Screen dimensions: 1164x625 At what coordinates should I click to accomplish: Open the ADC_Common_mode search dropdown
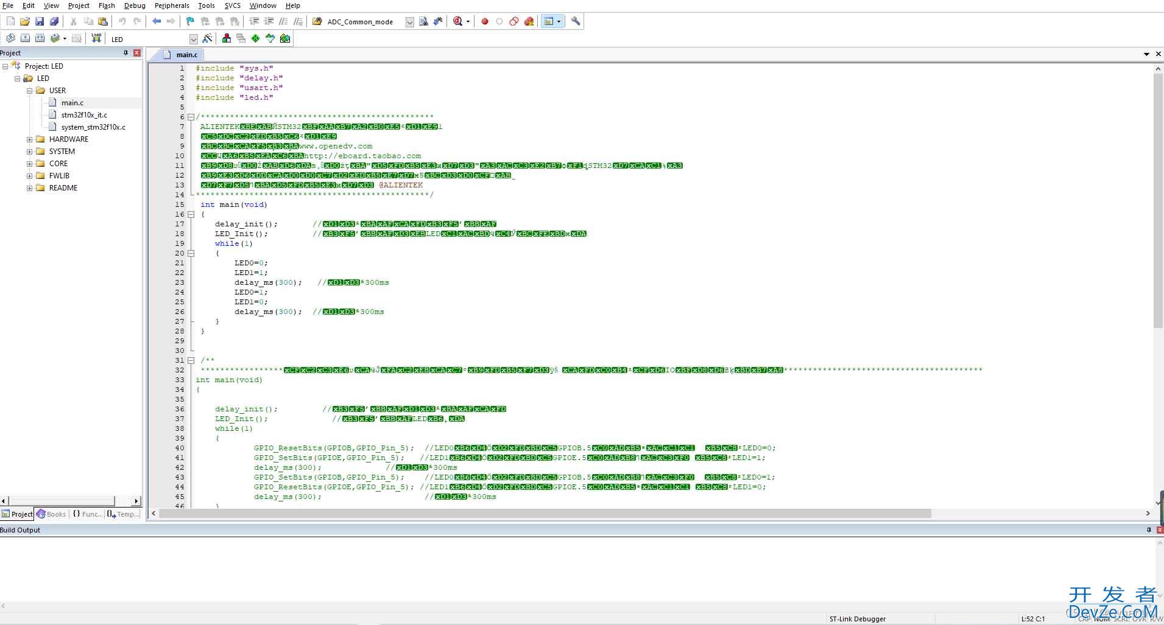coord(409,22)
